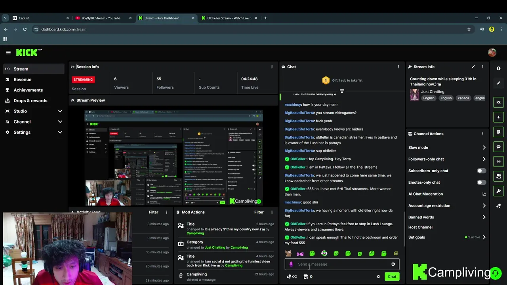Image resolution: width=507 pixels, height=285 pixels.
Task: Toggle the stream preview widget icon
Action: click(498, 103)
